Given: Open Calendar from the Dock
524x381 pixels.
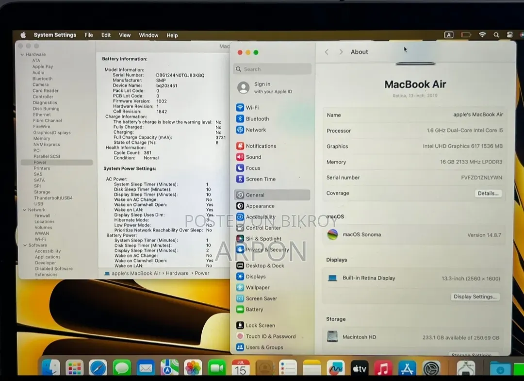Looking at the screenshot, I should [241, 368].
